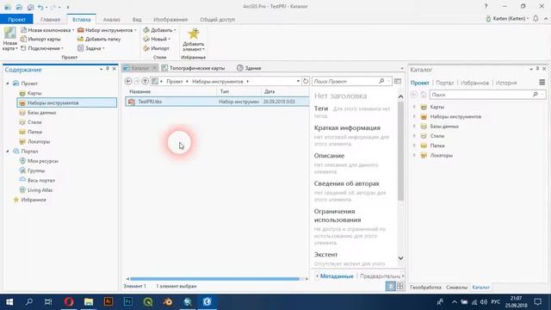Switch to Вид ribbon tab

pos(137,19)
